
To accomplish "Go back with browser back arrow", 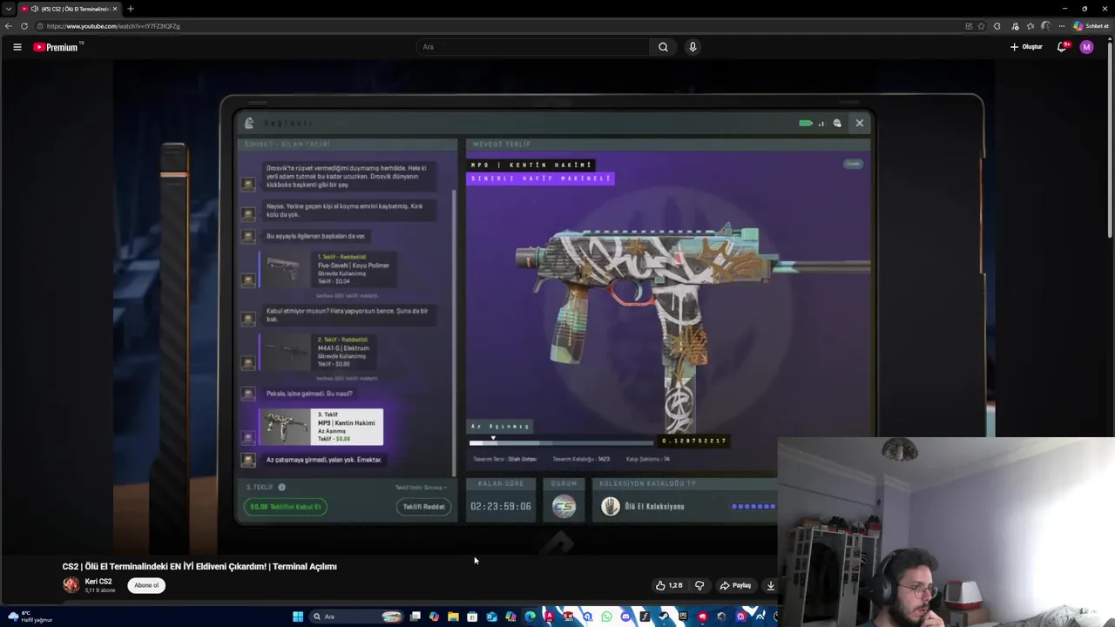I will (x=9, y=26).
